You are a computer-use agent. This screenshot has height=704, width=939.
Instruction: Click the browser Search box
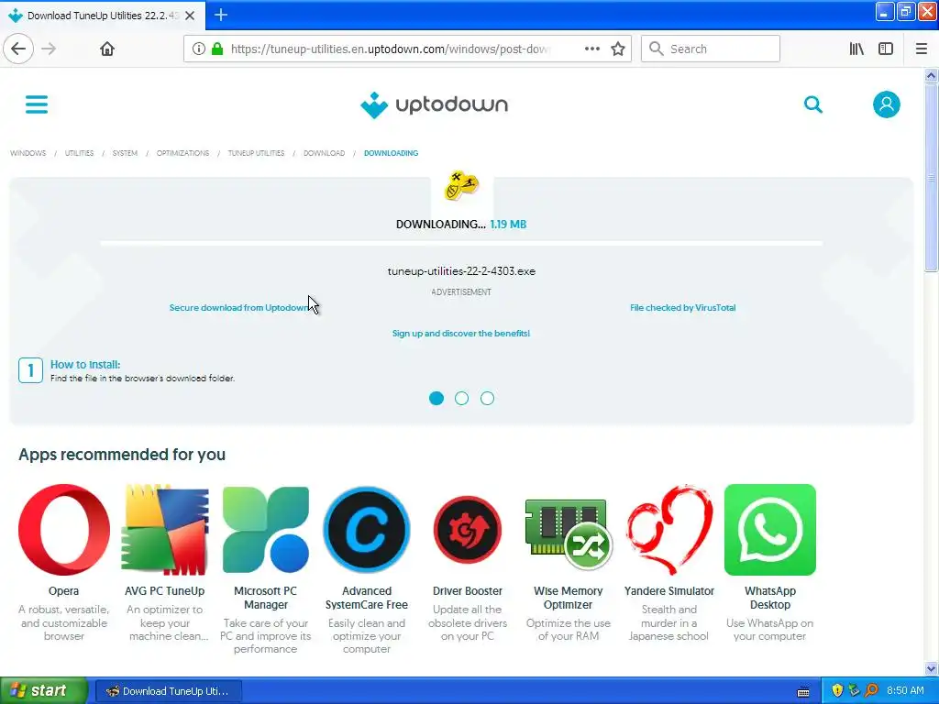pyautogui.click(x=711, y=49)
